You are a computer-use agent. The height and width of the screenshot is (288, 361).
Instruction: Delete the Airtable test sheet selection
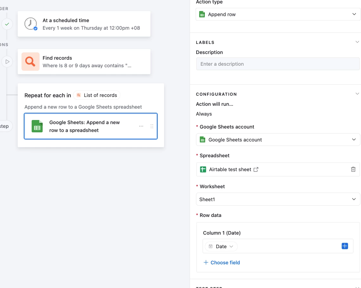353,169
